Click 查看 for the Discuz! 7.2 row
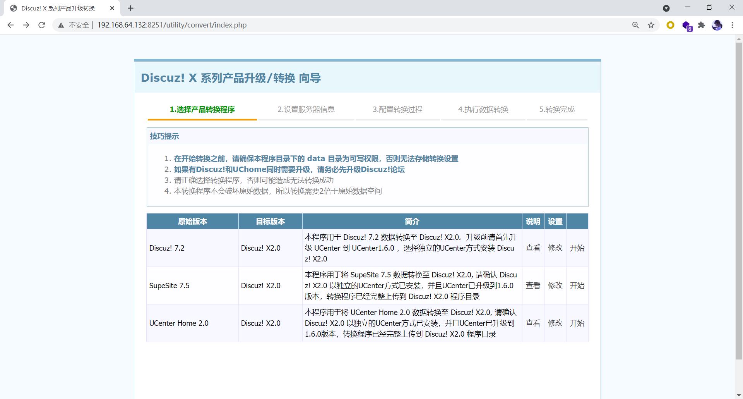The image size is (743, 399). pyautogui.click(x=533, y=248)
